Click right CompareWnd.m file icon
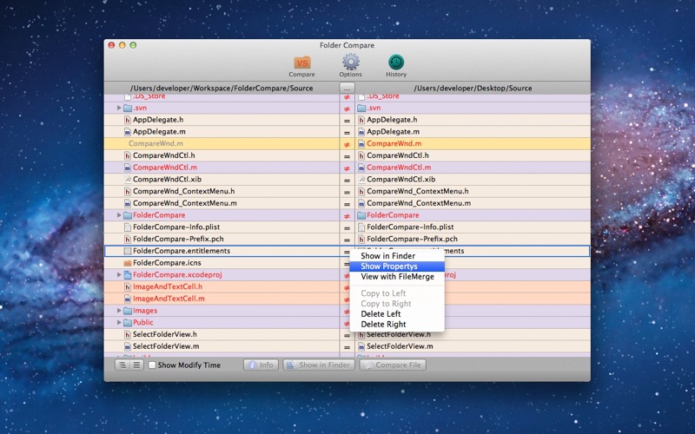This screenshot has width=695, height=434. [361, 143]
